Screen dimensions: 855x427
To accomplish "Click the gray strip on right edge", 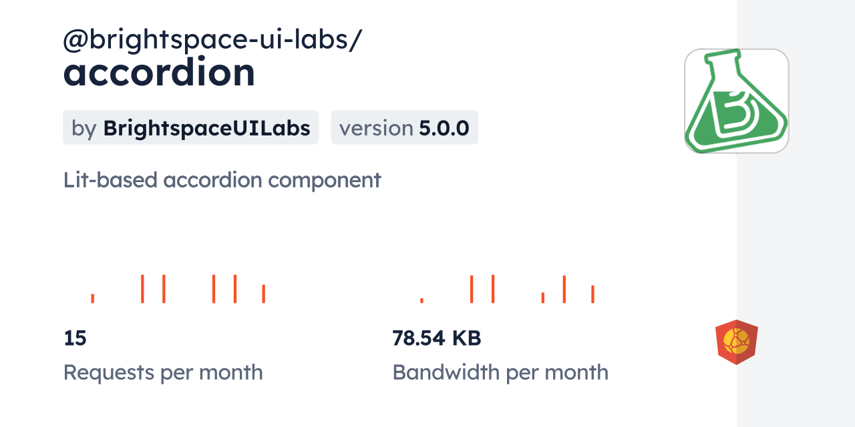I will [x=796, y=213].
